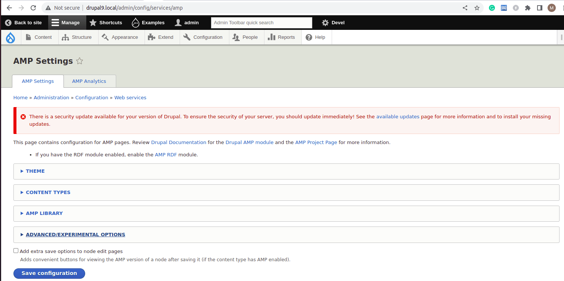
Task: Open the AMP Project Page link
Action: pos(316,143)
